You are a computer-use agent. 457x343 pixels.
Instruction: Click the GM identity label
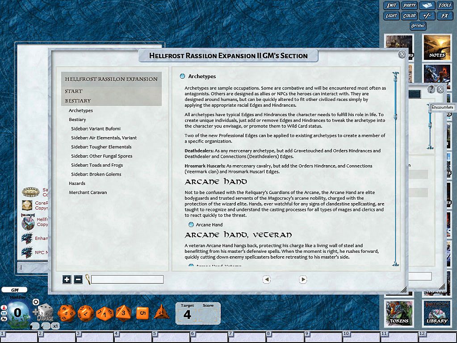[x=15, y=290]
